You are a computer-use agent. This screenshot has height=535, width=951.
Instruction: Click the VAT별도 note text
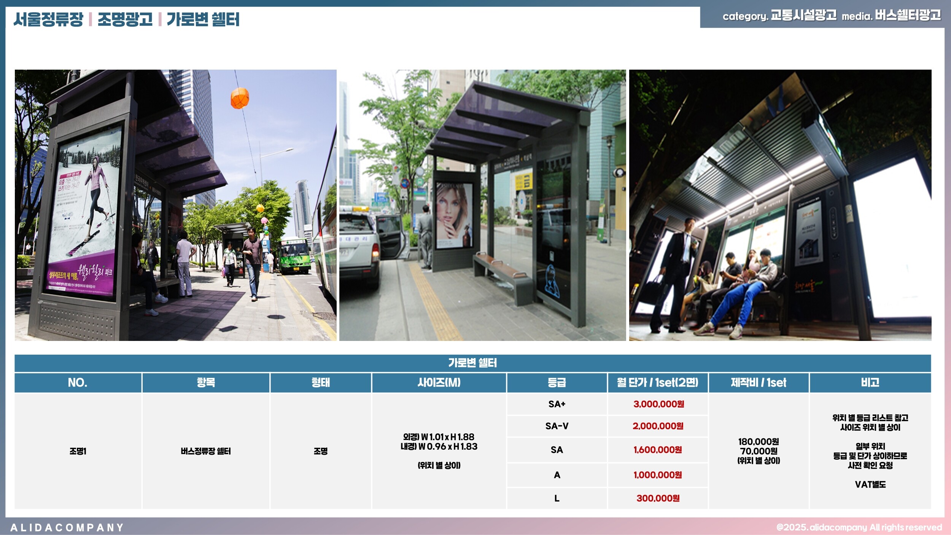(x=870, y=484)
